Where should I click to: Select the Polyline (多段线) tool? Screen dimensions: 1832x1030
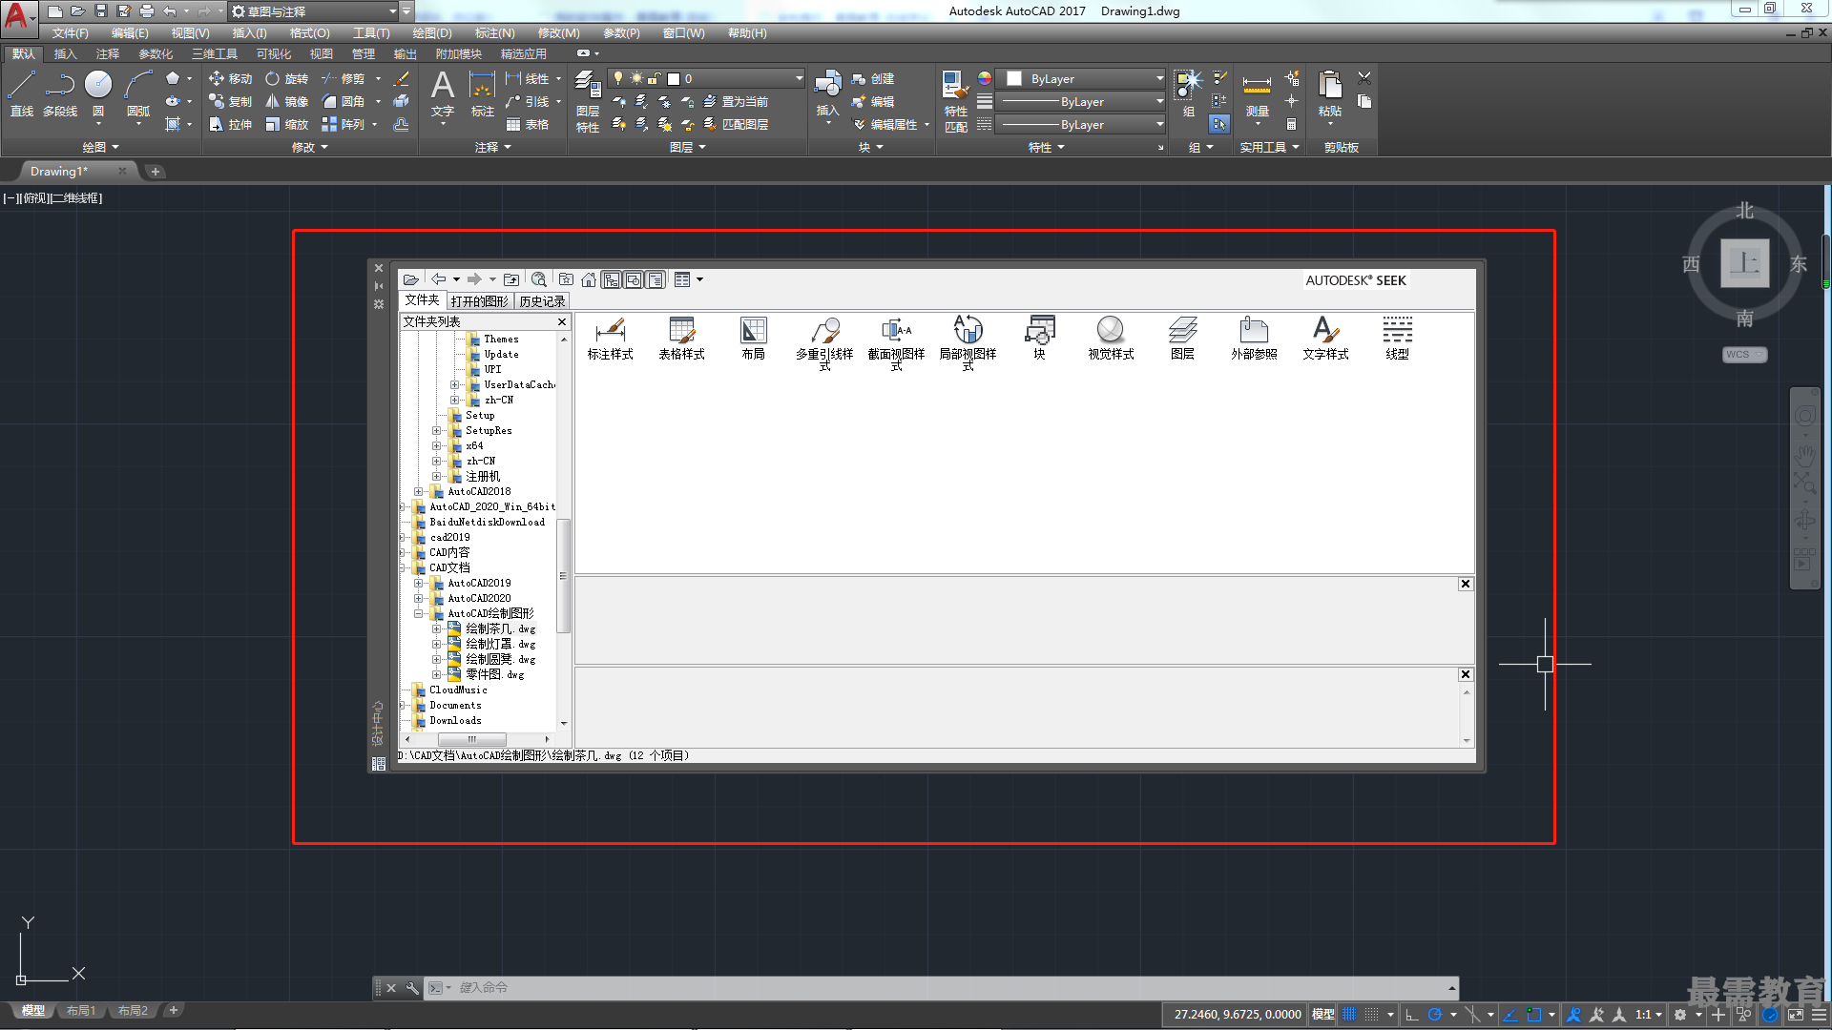point(60,93)
